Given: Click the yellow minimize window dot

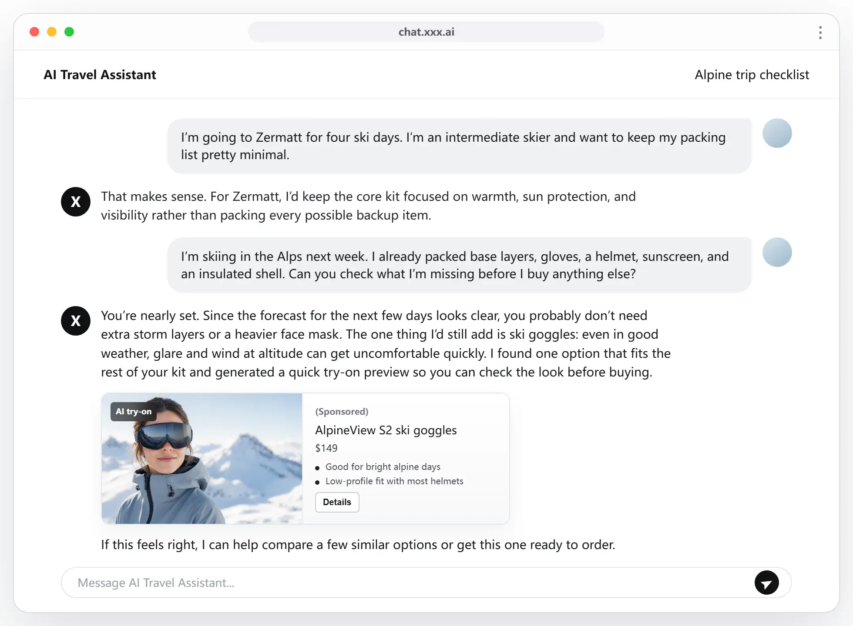Looking at the screenshot, I should tap(52, 32).
